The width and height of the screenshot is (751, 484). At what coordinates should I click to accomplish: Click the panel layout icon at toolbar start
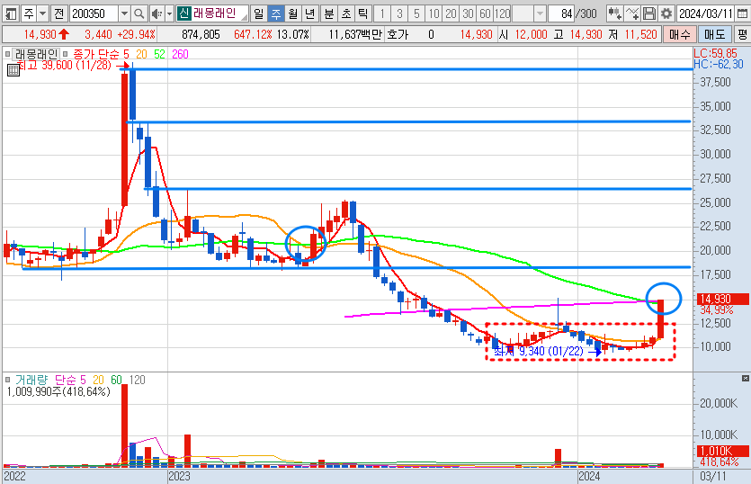coord(11,13)
